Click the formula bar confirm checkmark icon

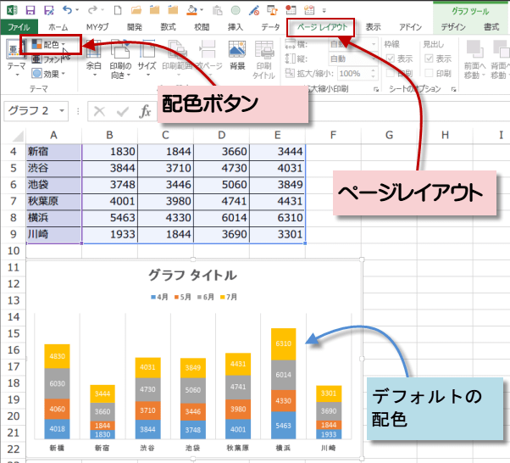click(x=122, y=112)
